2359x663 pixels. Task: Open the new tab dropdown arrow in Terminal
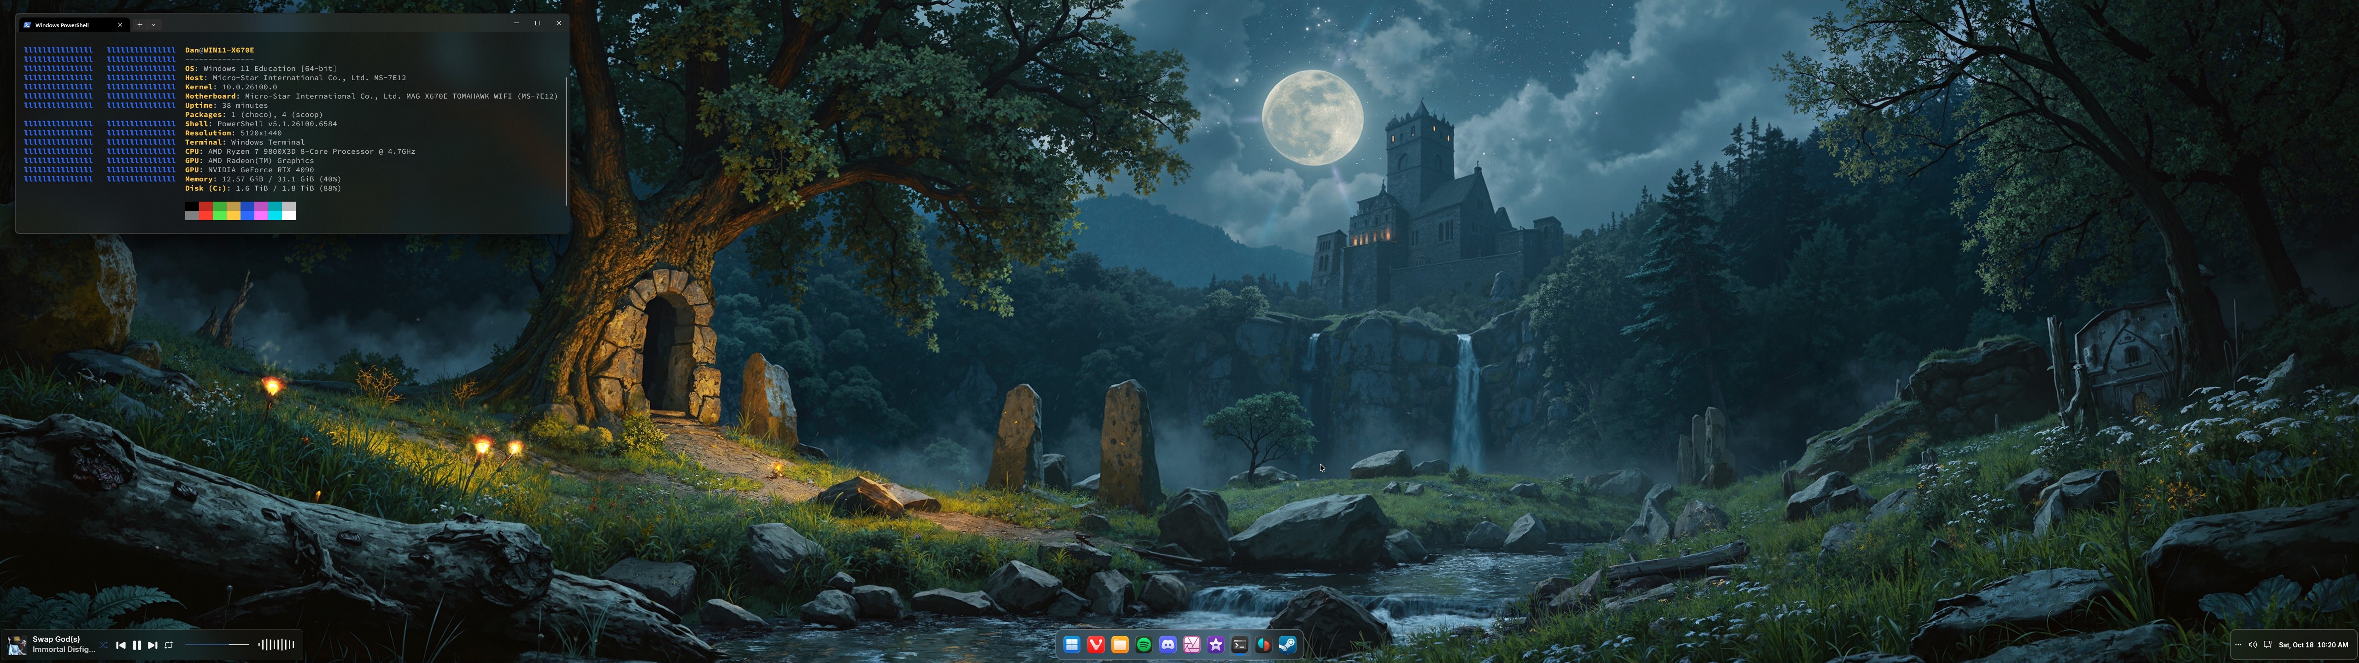[x=154, y=25]
